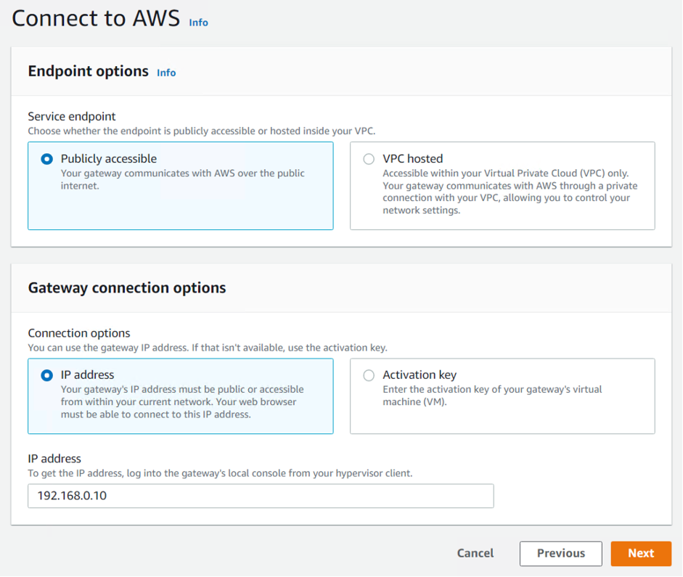Screen dimensions: 683x577
Task: Open the Info link beside "Endpoint options"
Action: pyautogui.click(x=165, y=73)
